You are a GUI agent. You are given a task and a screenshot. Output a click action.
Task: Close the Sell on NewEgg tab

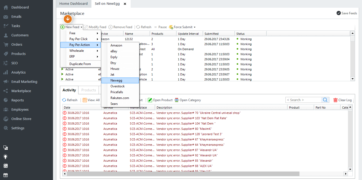click(x=125, y=4)
